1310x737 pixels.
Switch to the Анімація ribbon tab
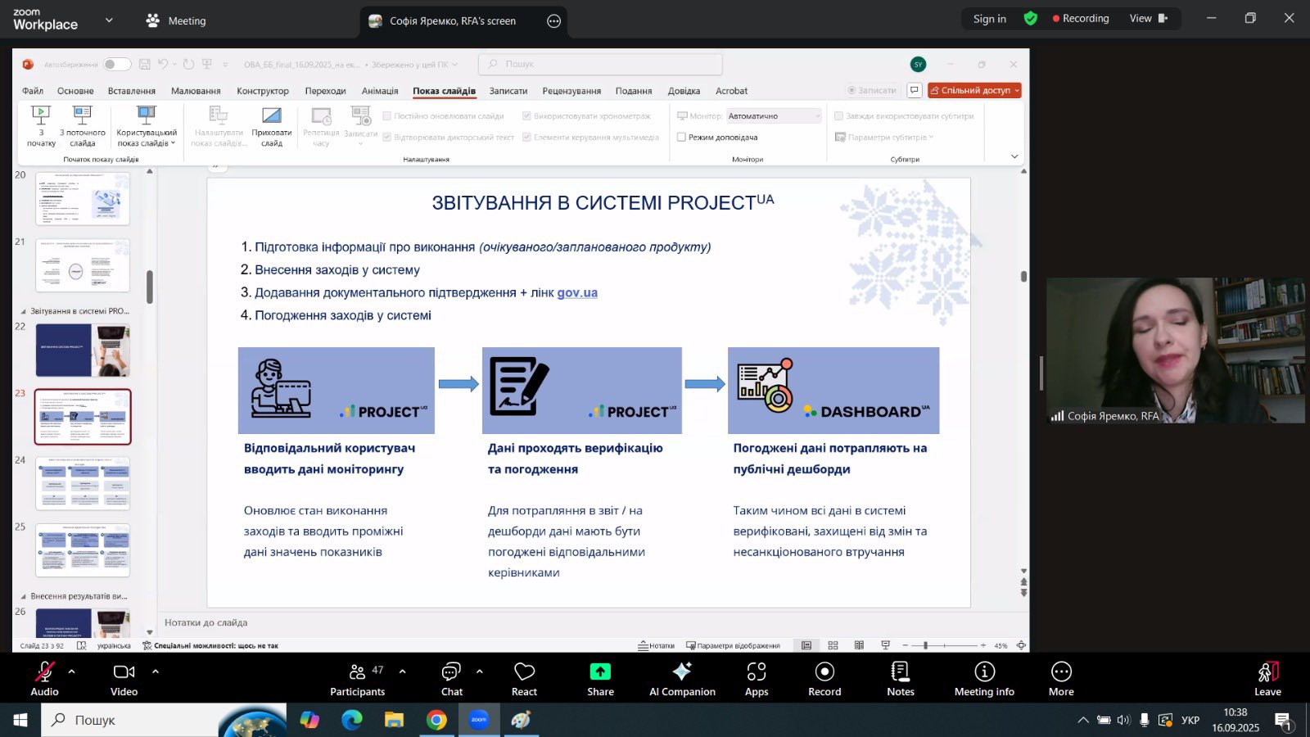coord(380,91)
